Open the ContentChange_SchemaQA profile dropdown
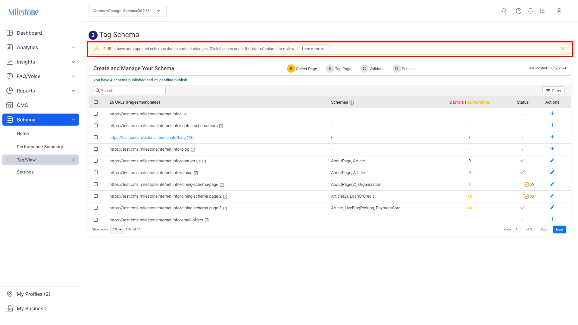578x325 pixels. point(127,11)
